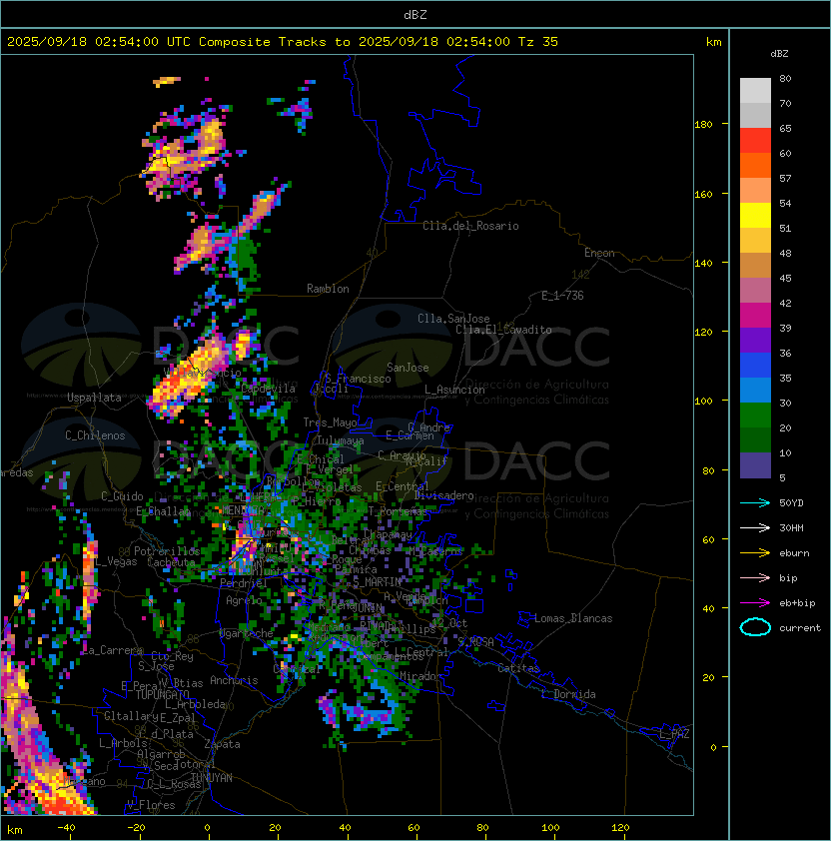Click the 'Encon' map label
The image size is (831, 841).
coord(599,253)
